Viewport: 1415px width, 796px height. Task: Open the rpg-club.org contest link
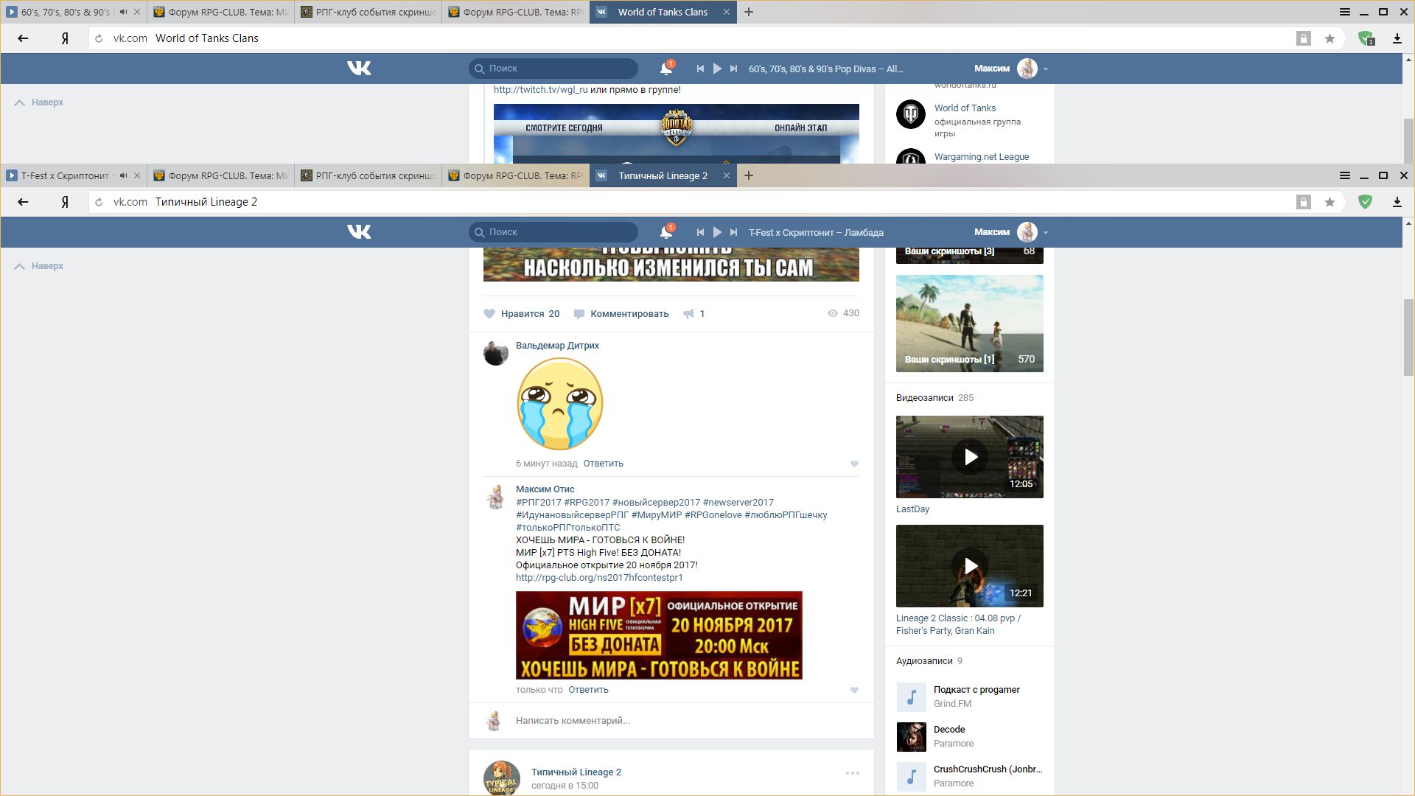599,578
